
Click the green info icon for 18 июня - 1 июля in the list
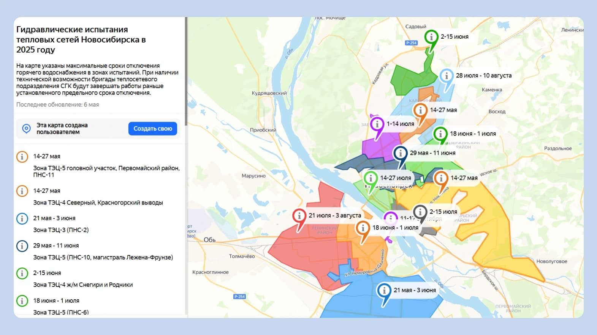(22, 301)
